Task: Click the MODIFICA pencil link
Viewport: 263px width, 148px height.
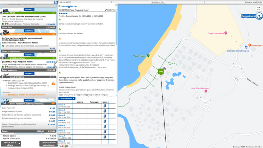Action: click(110, 10)
